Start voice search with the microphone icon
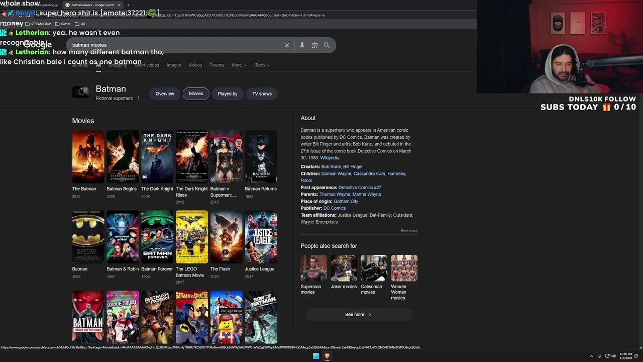The height and width of the screenshot is (362, 643). pos(302,45)
